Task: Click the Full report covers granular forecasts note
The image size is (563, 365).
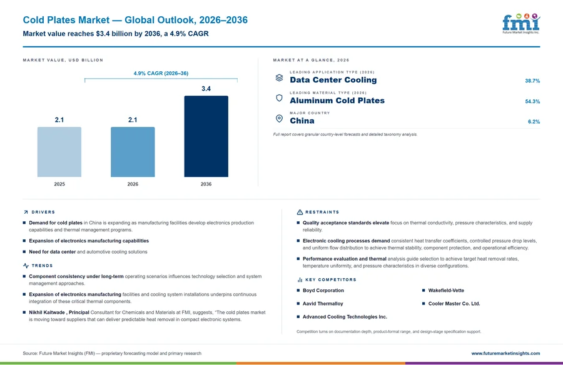Action: 345,134
